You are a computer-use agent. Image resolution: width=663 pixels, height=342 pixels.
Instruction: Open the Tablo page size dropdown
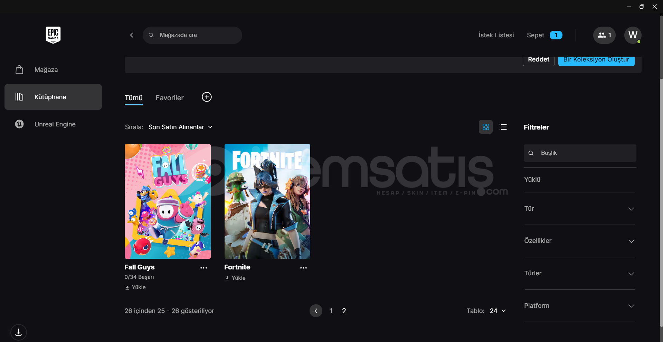pos(498,311)
